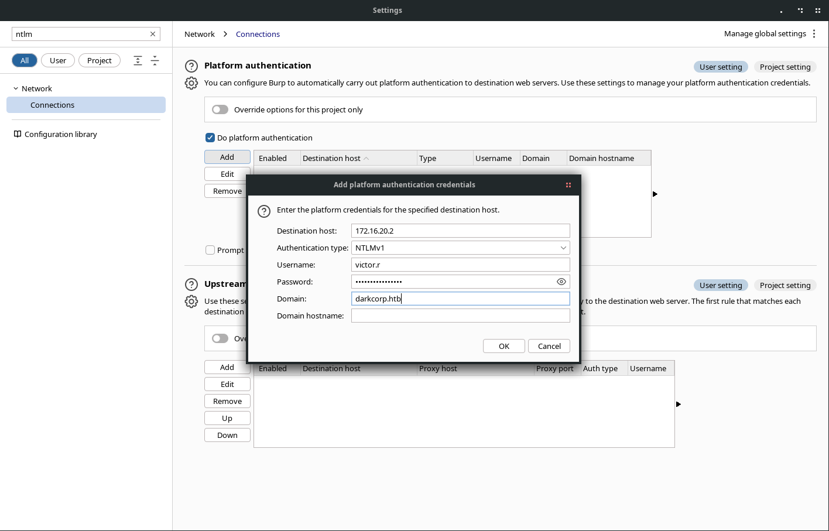Expand platform authentication table side arrow
This screenshot has height=531, width=829.
(x=655, y=194)
